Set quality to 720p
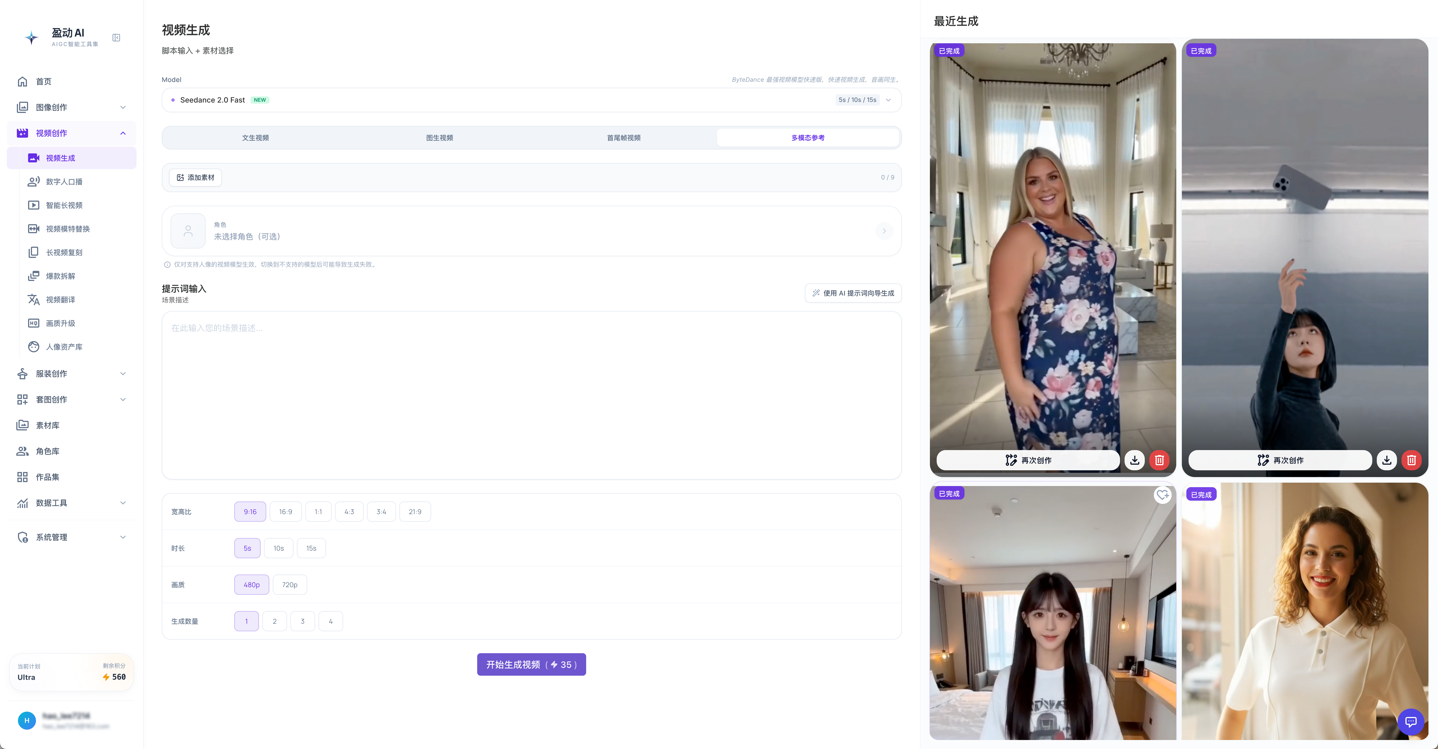The height and width of the screenshot is (749, 1438). click(x=290, y=584)
